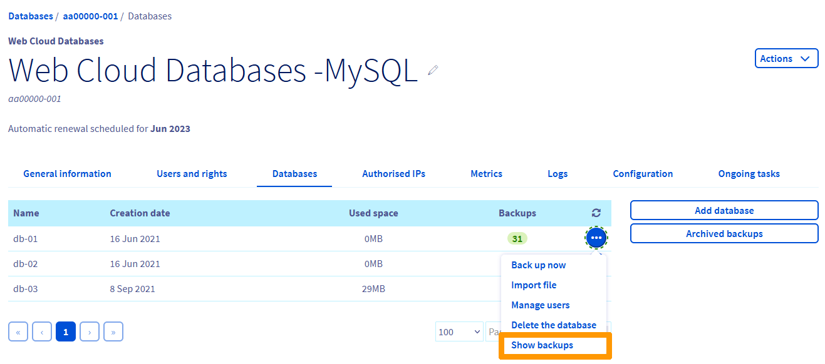Jump to the first page of results
Viewport: 825px width, 364px height.
coord(18,331)
